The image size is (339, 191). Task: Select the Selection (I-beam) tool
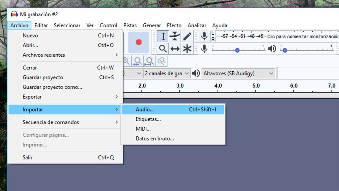(163, 37)
